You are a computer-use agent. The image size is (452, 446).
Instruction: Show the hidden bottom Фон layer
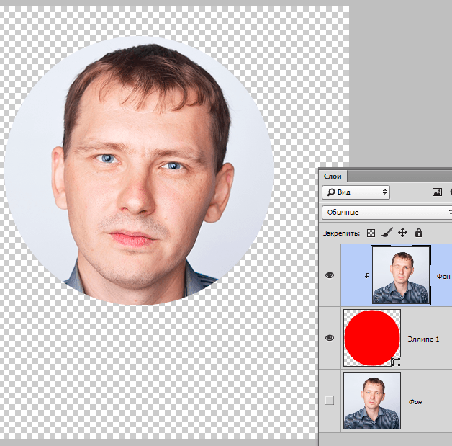330,401
